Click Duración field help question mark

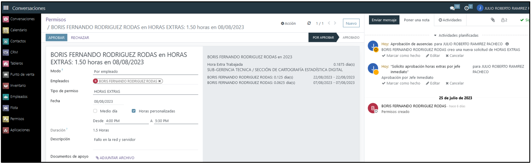[x=67, y=129]
